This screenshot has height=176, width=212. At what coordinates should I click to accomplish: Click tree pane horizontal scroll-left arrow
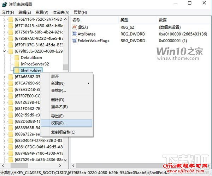click(x=3, y=165)
